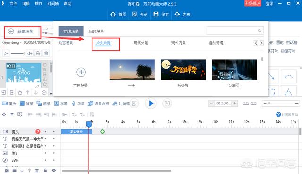Click the 保存 save icon
The width and height of the screenshot is (302, 174).
(x=156, y=14)
